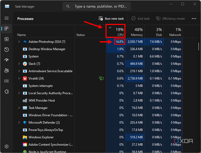
Task: Expand Antimalware Service Executable group
Action: [19, 71]
